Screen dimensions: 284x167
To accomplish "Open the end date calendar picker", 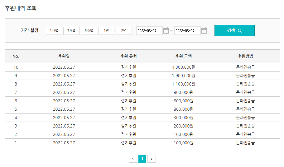I will (x=204, y=30).
